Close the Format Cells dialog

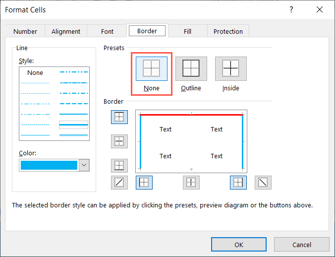click(x=320, y=9)
